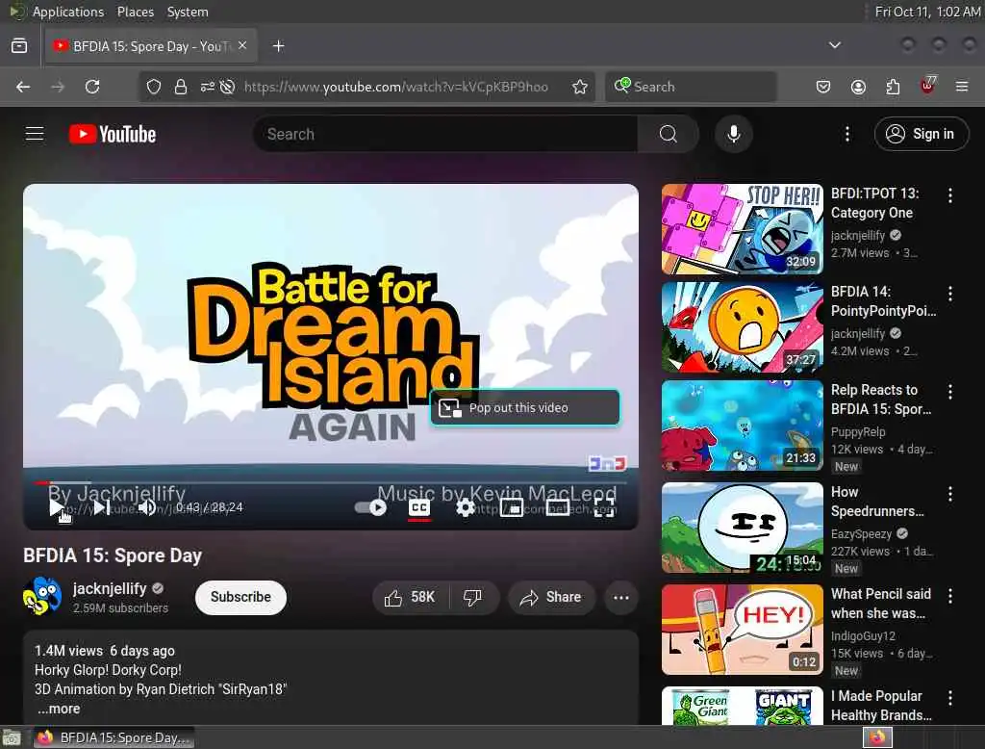Open more actions ellipsis below video
Screen dimensions: 985x749
[621, 598]
